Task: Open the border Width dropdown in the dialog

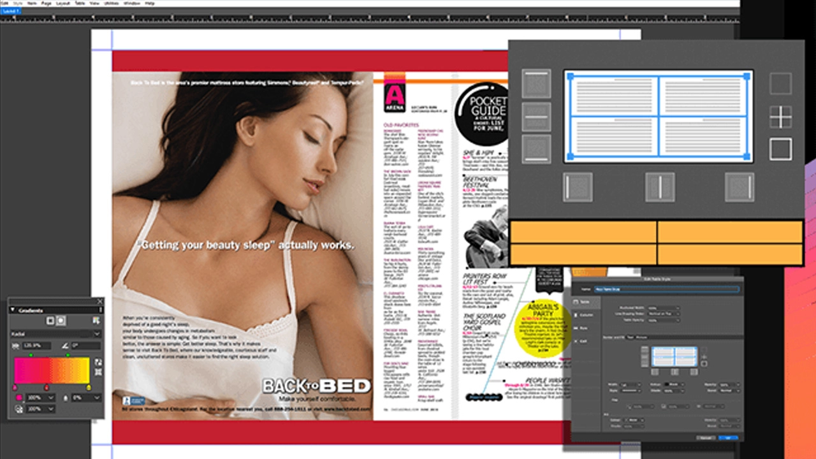Action: (630, 384)
